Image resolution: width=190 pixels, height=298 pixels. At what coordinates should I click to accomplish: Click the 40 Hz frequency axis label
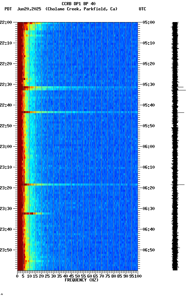click(65, 276)
